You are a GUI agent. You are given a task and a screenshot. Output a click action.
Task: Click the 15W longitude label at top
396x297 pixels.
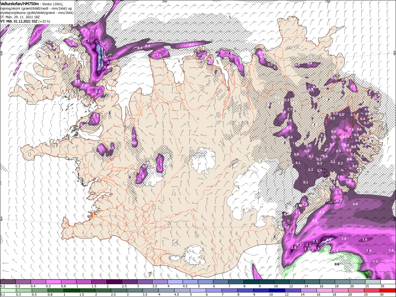point(328,2)
